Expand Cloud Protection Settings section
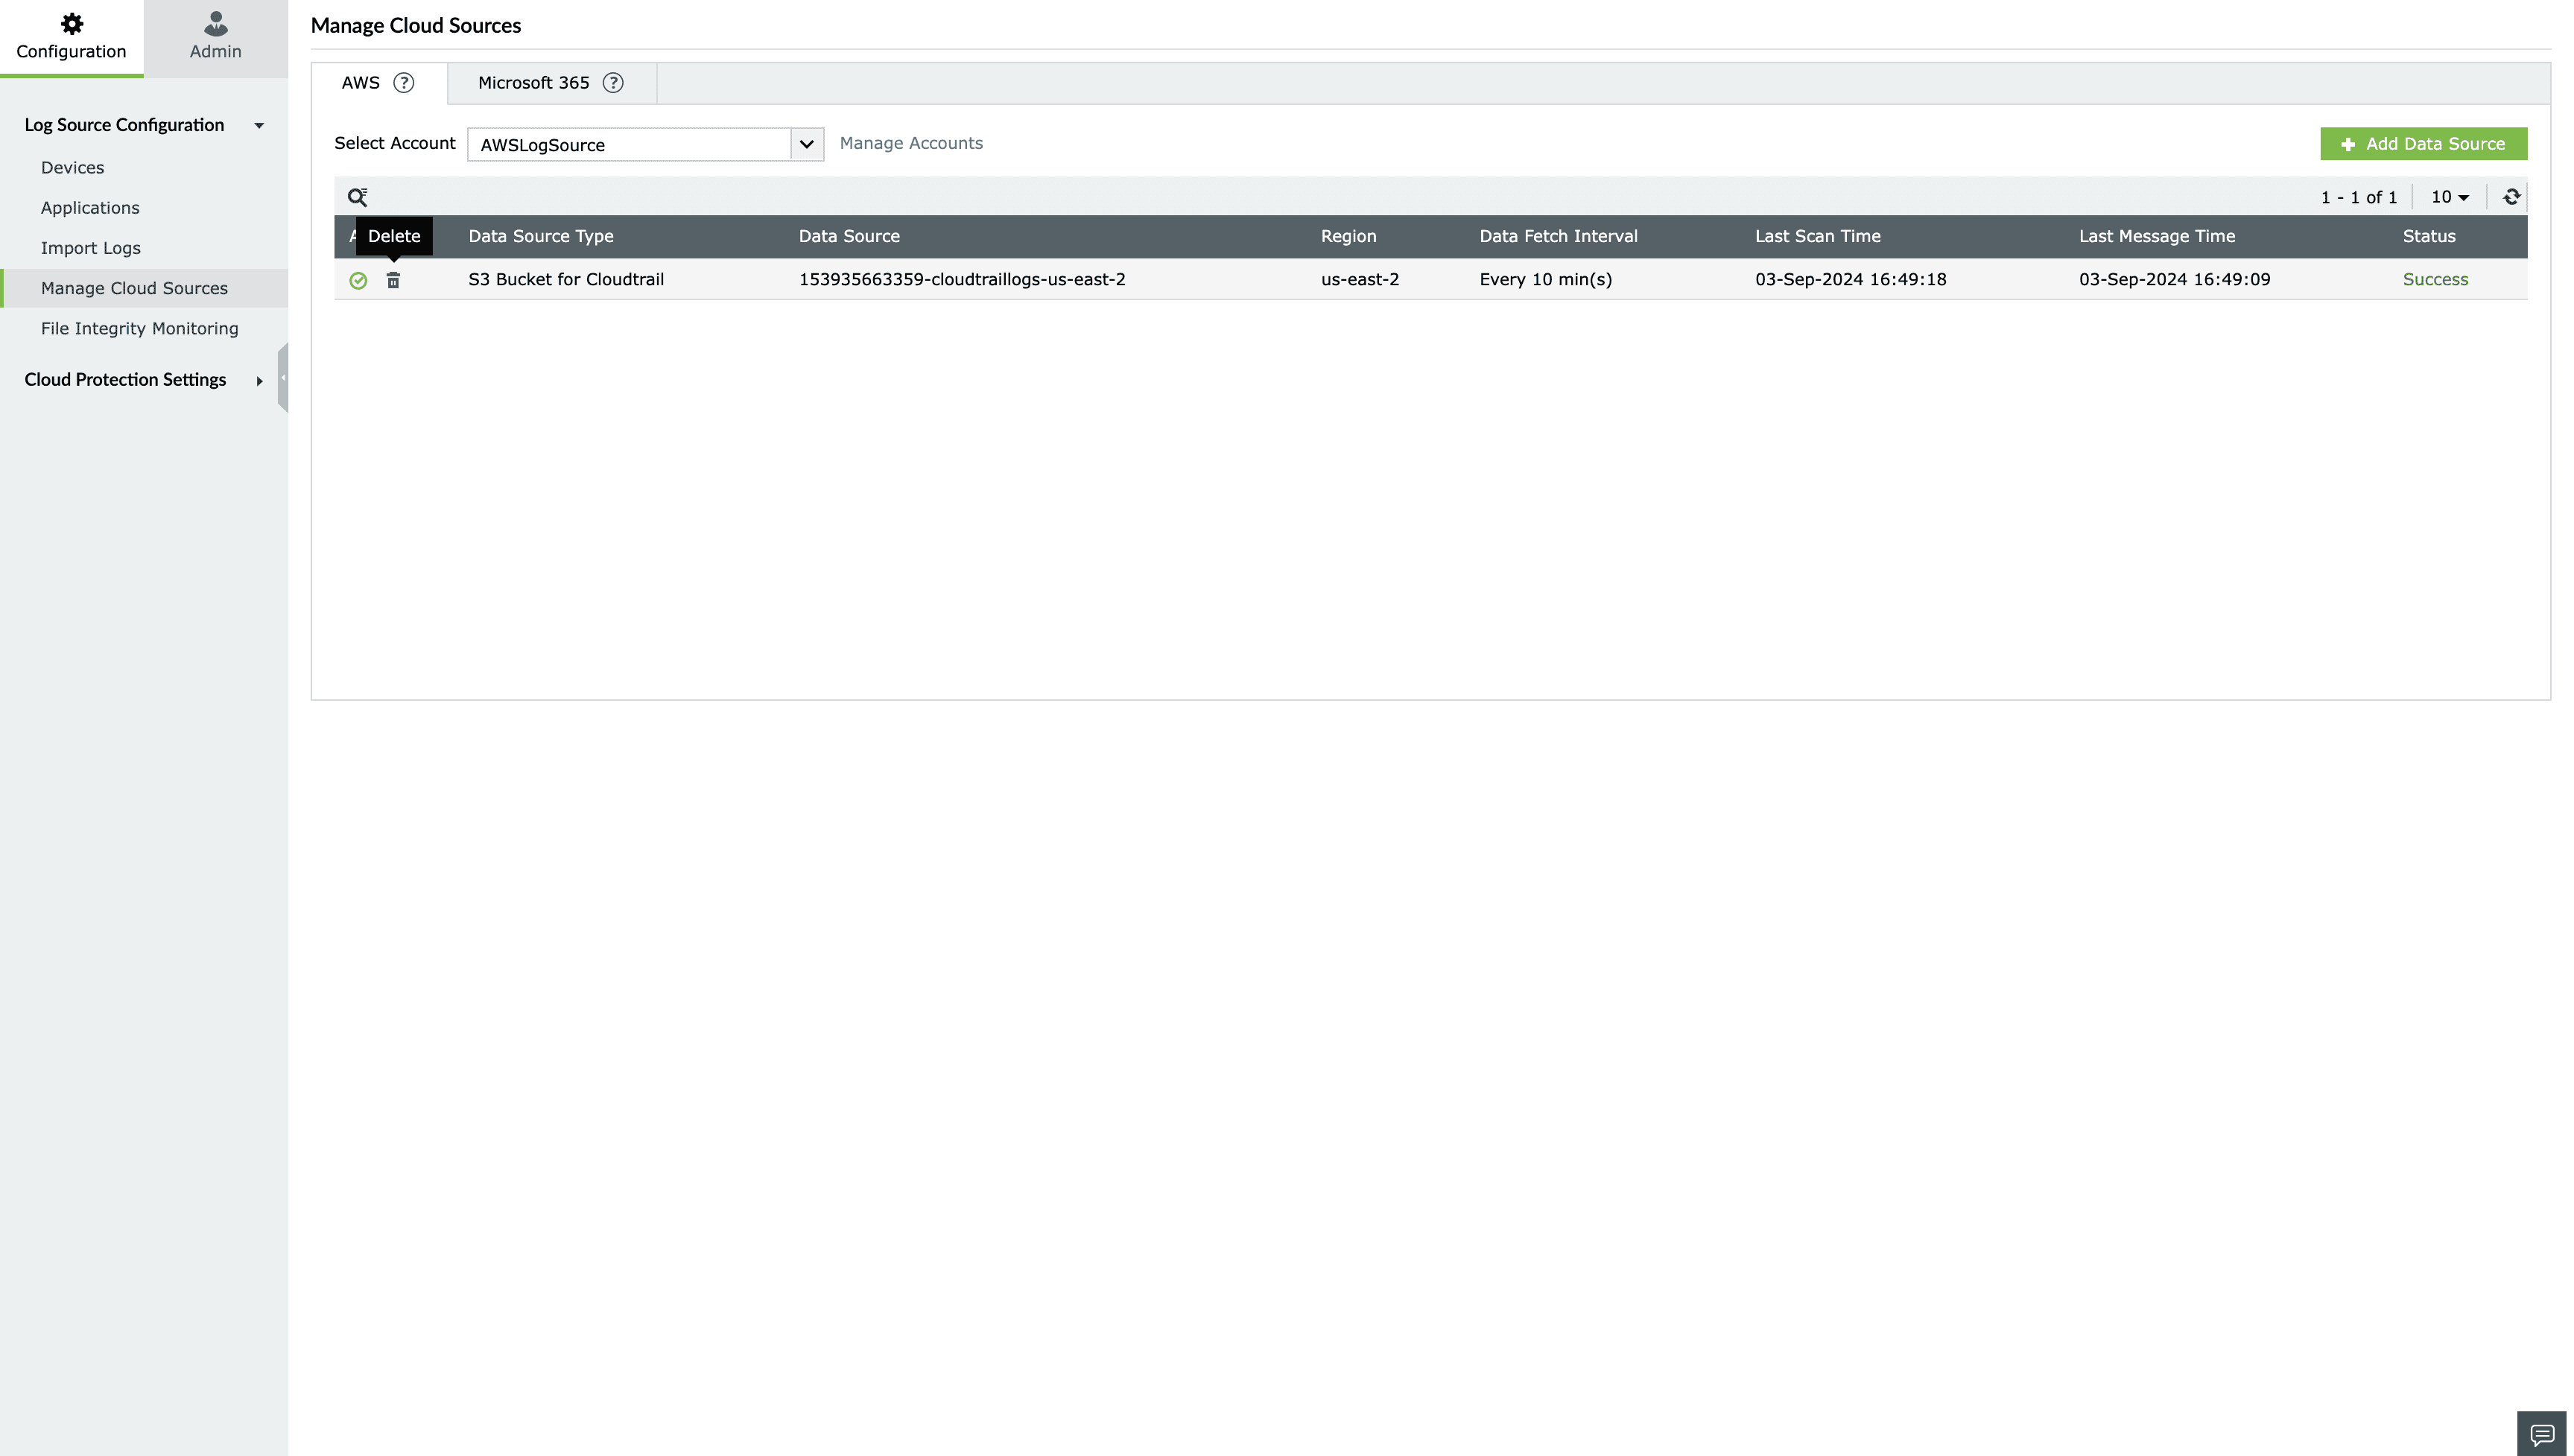Viewport: 2574px width, 1456px height. click(259, 381)
